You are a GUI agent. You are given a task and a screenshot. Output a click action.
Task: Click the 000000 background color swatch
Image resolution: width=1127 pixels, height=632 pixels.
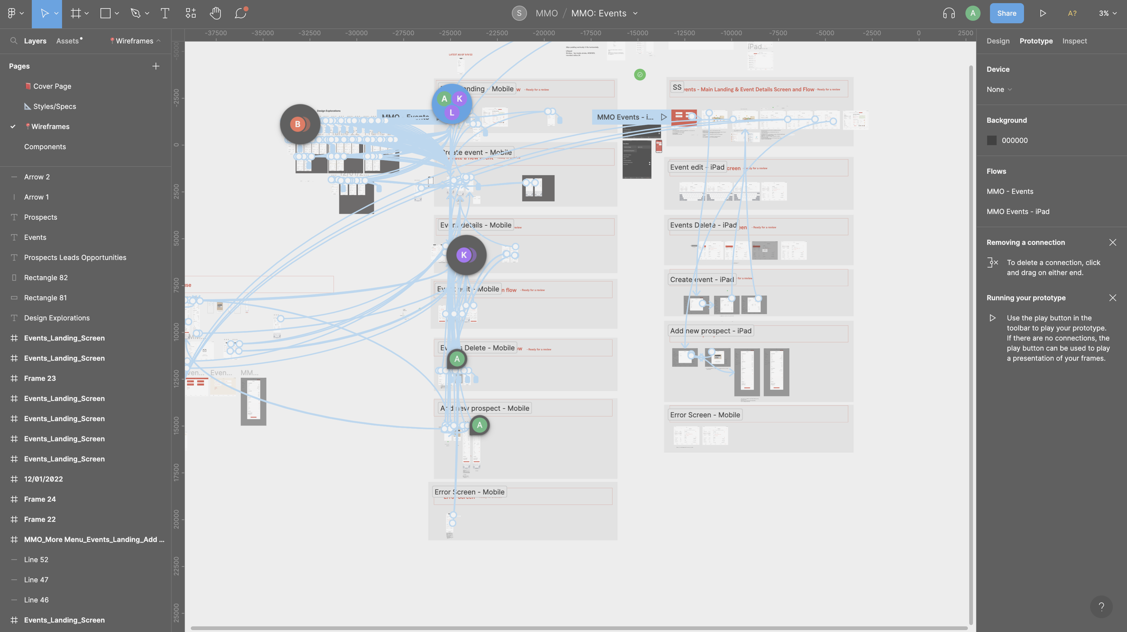pos(991,141)
